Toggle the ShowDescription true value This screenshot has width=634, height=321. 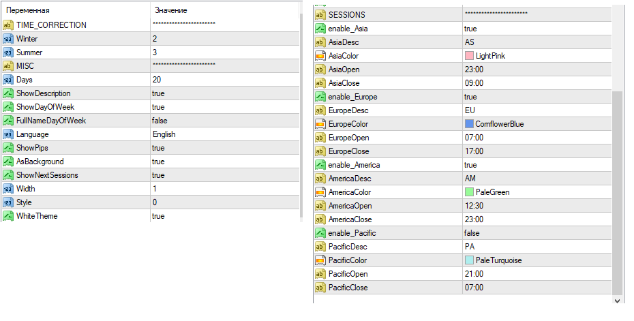click(158, 93)
